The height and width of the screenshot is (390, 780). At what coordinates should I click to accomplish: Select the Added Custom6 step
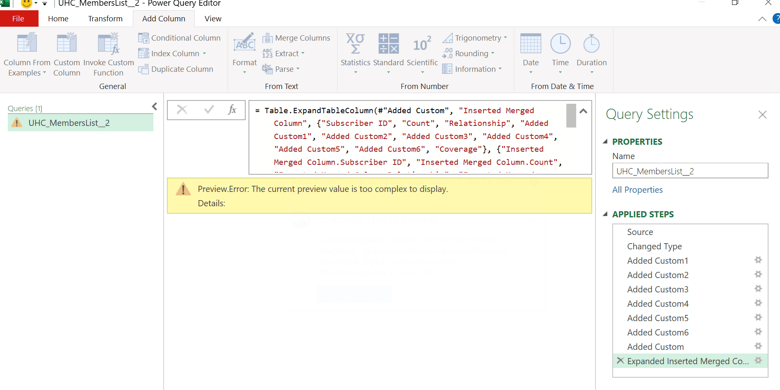coord(658,332)
